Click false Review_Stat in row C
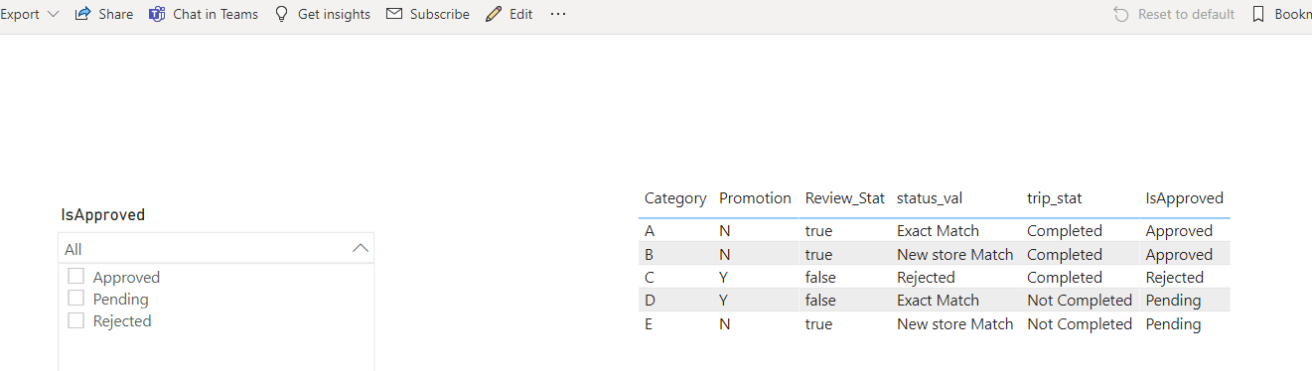 [x=820, y=277]
